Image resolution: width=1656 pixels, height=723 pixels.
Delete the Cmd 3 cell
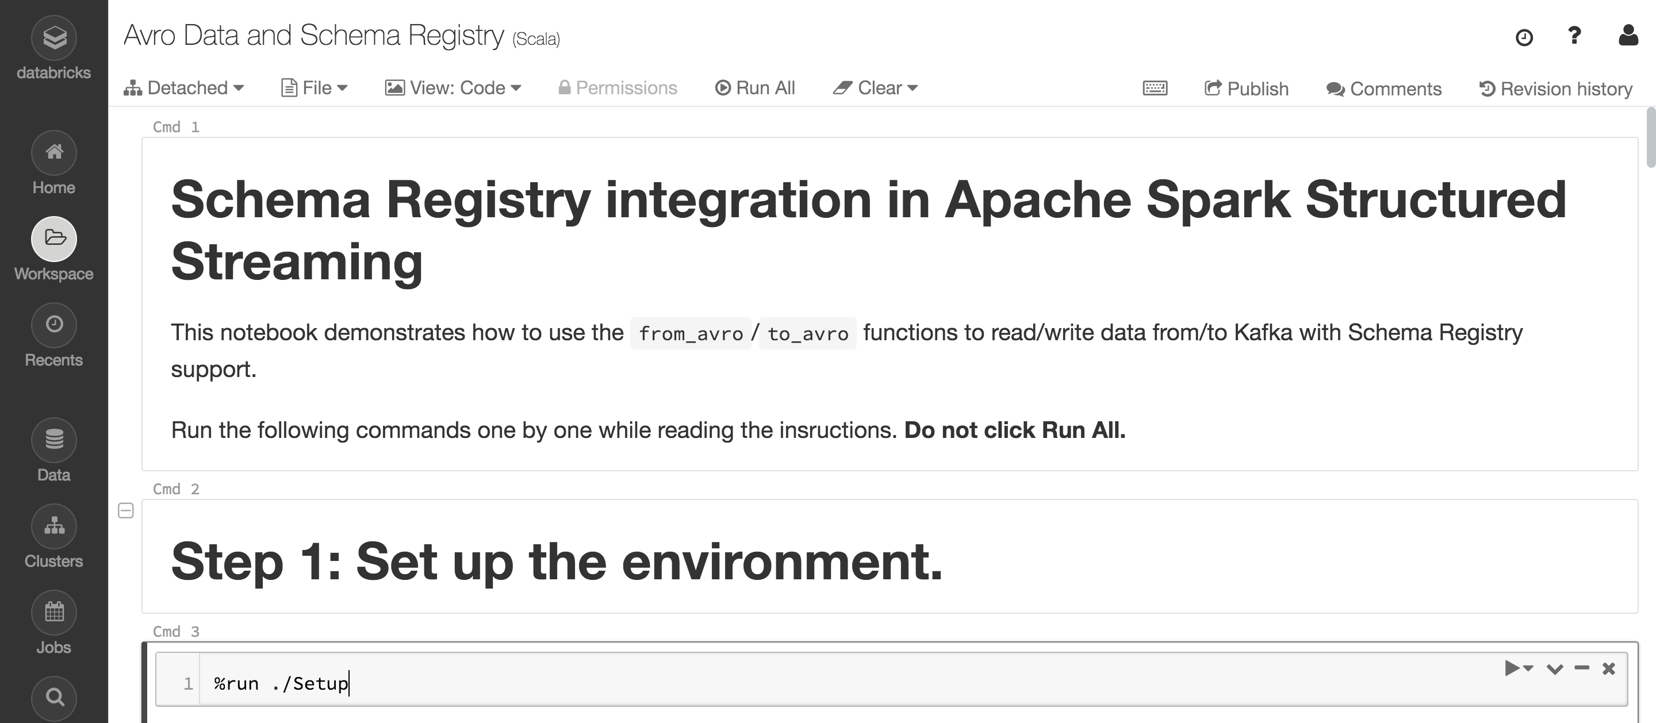1609,669
